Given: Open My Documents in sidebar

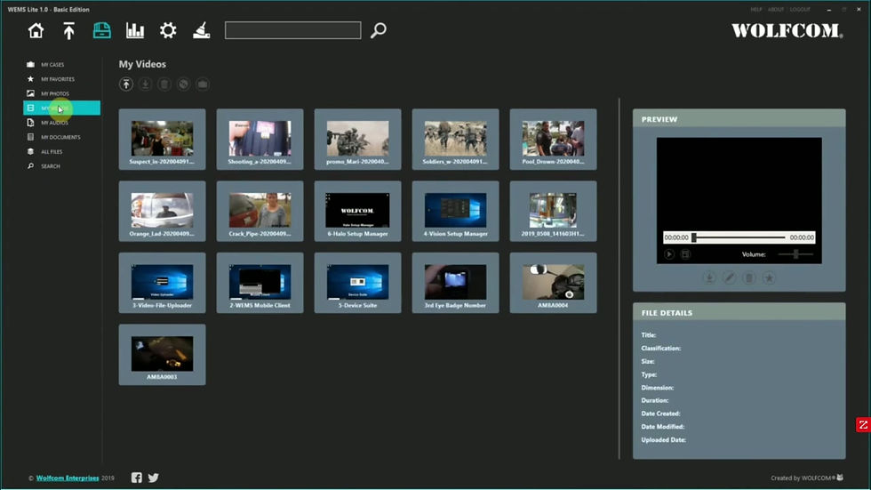Looking at the screenshot, I should click(x=60, y=137).
